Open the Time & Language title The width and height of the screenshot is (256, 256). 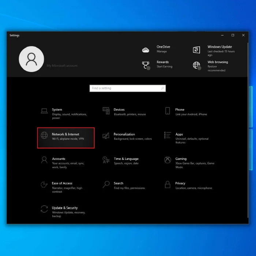pos(126,159)
